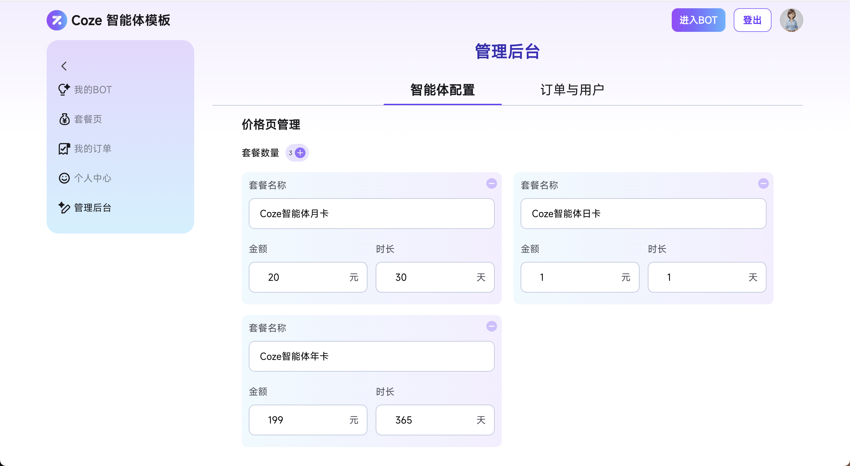This screenshot has height=466, width=850.
Task: Switch to the 订单与用户 tab
Action: (x=572, y=90)
